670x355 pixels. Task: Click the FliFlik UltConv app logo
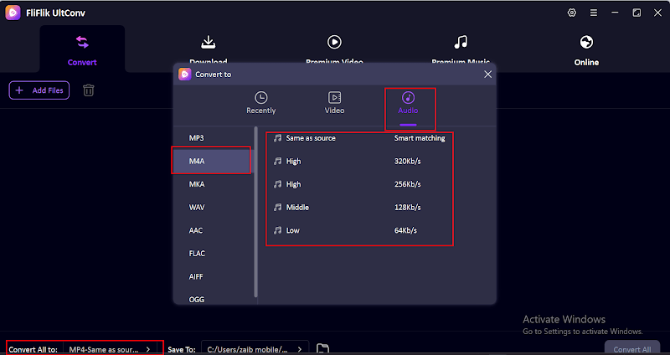(x=13, y=13)
